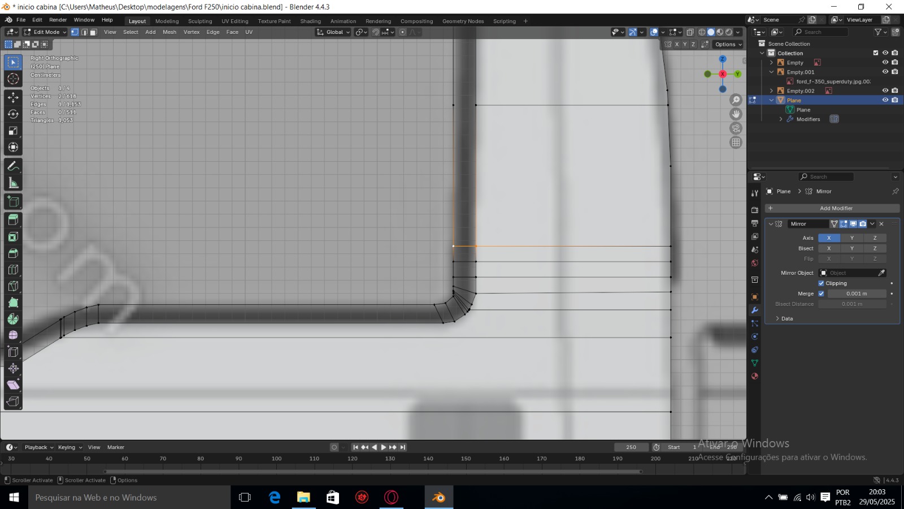Uncheck the Collection exclude checkbox
Image resolution: width=904 pixels, height=509 pixels.
point(876,53)
